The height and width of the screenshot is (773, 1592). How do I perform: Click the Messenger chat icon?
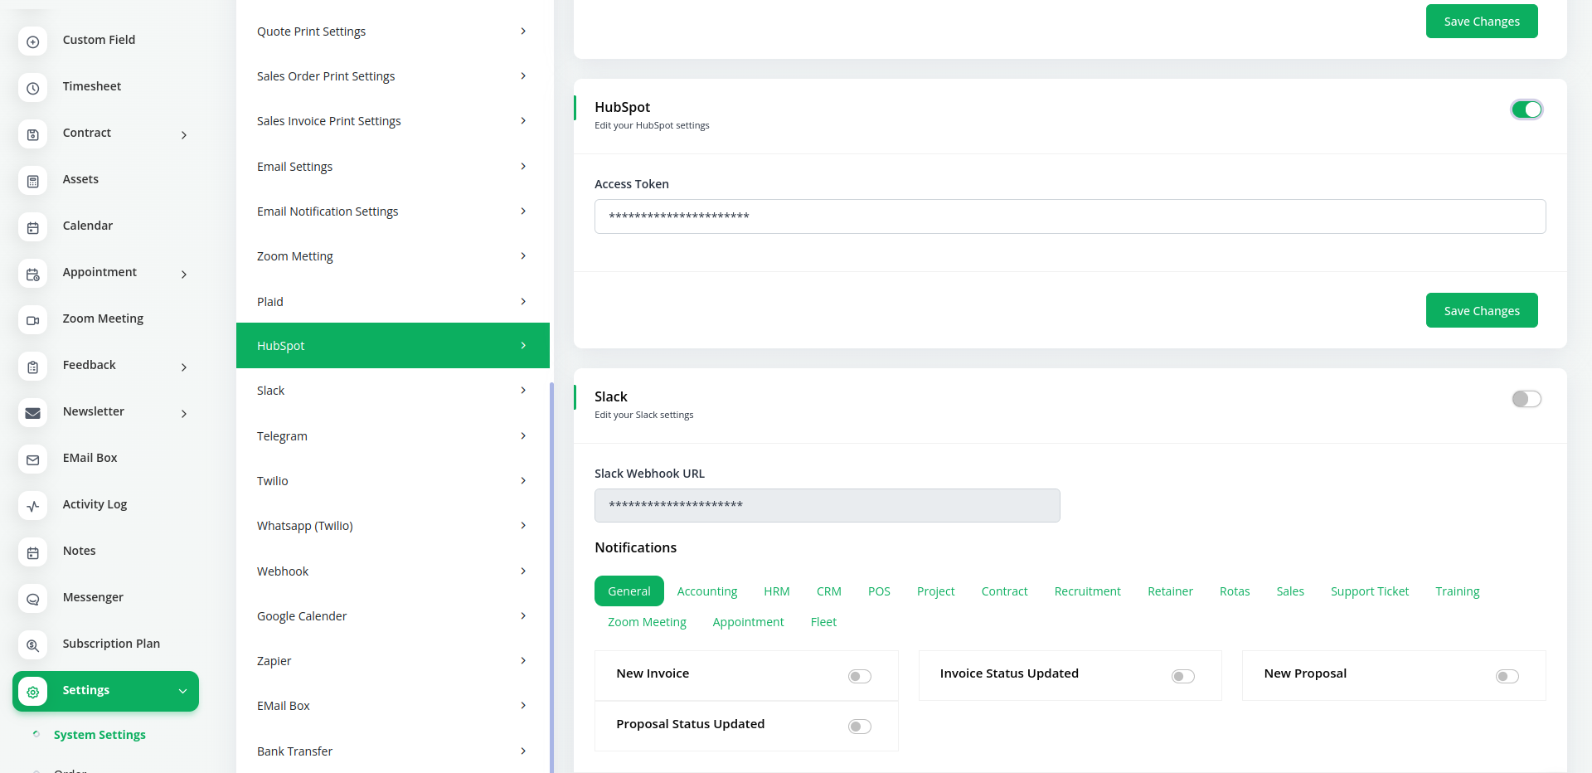pyautogui.click(x=33, y=599)
